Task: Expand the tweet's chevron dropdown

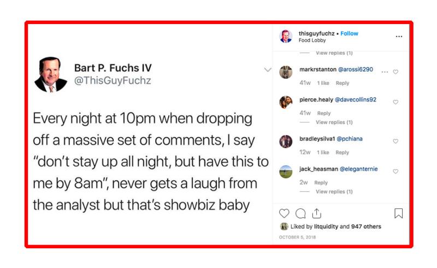Action: tap(267, 70)
